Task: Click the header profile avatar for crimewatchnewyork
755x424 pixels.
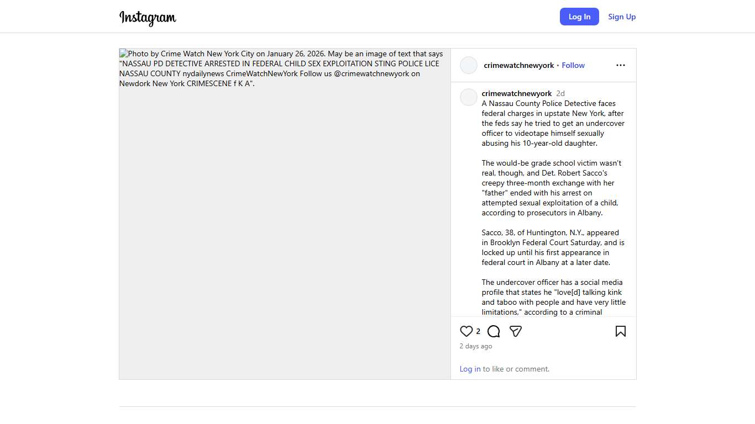Action: (469, 65)
